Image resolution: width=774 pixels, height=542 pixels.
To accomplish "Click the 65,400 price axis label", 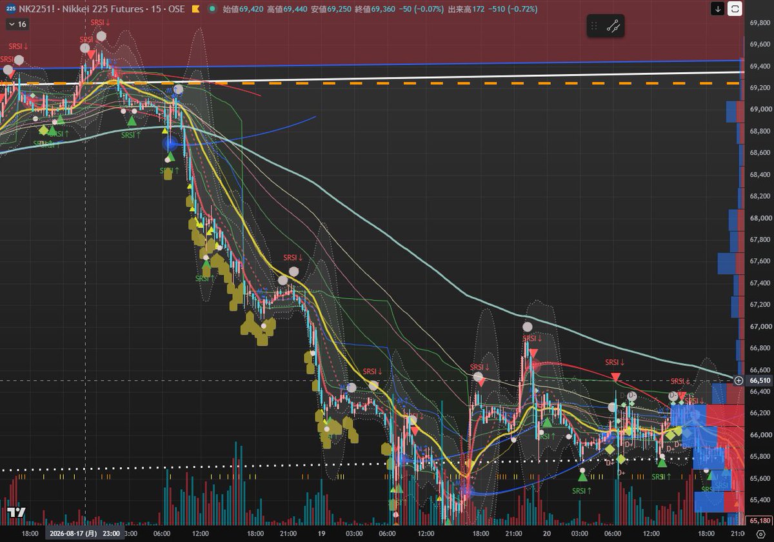I will click(761, 500).
